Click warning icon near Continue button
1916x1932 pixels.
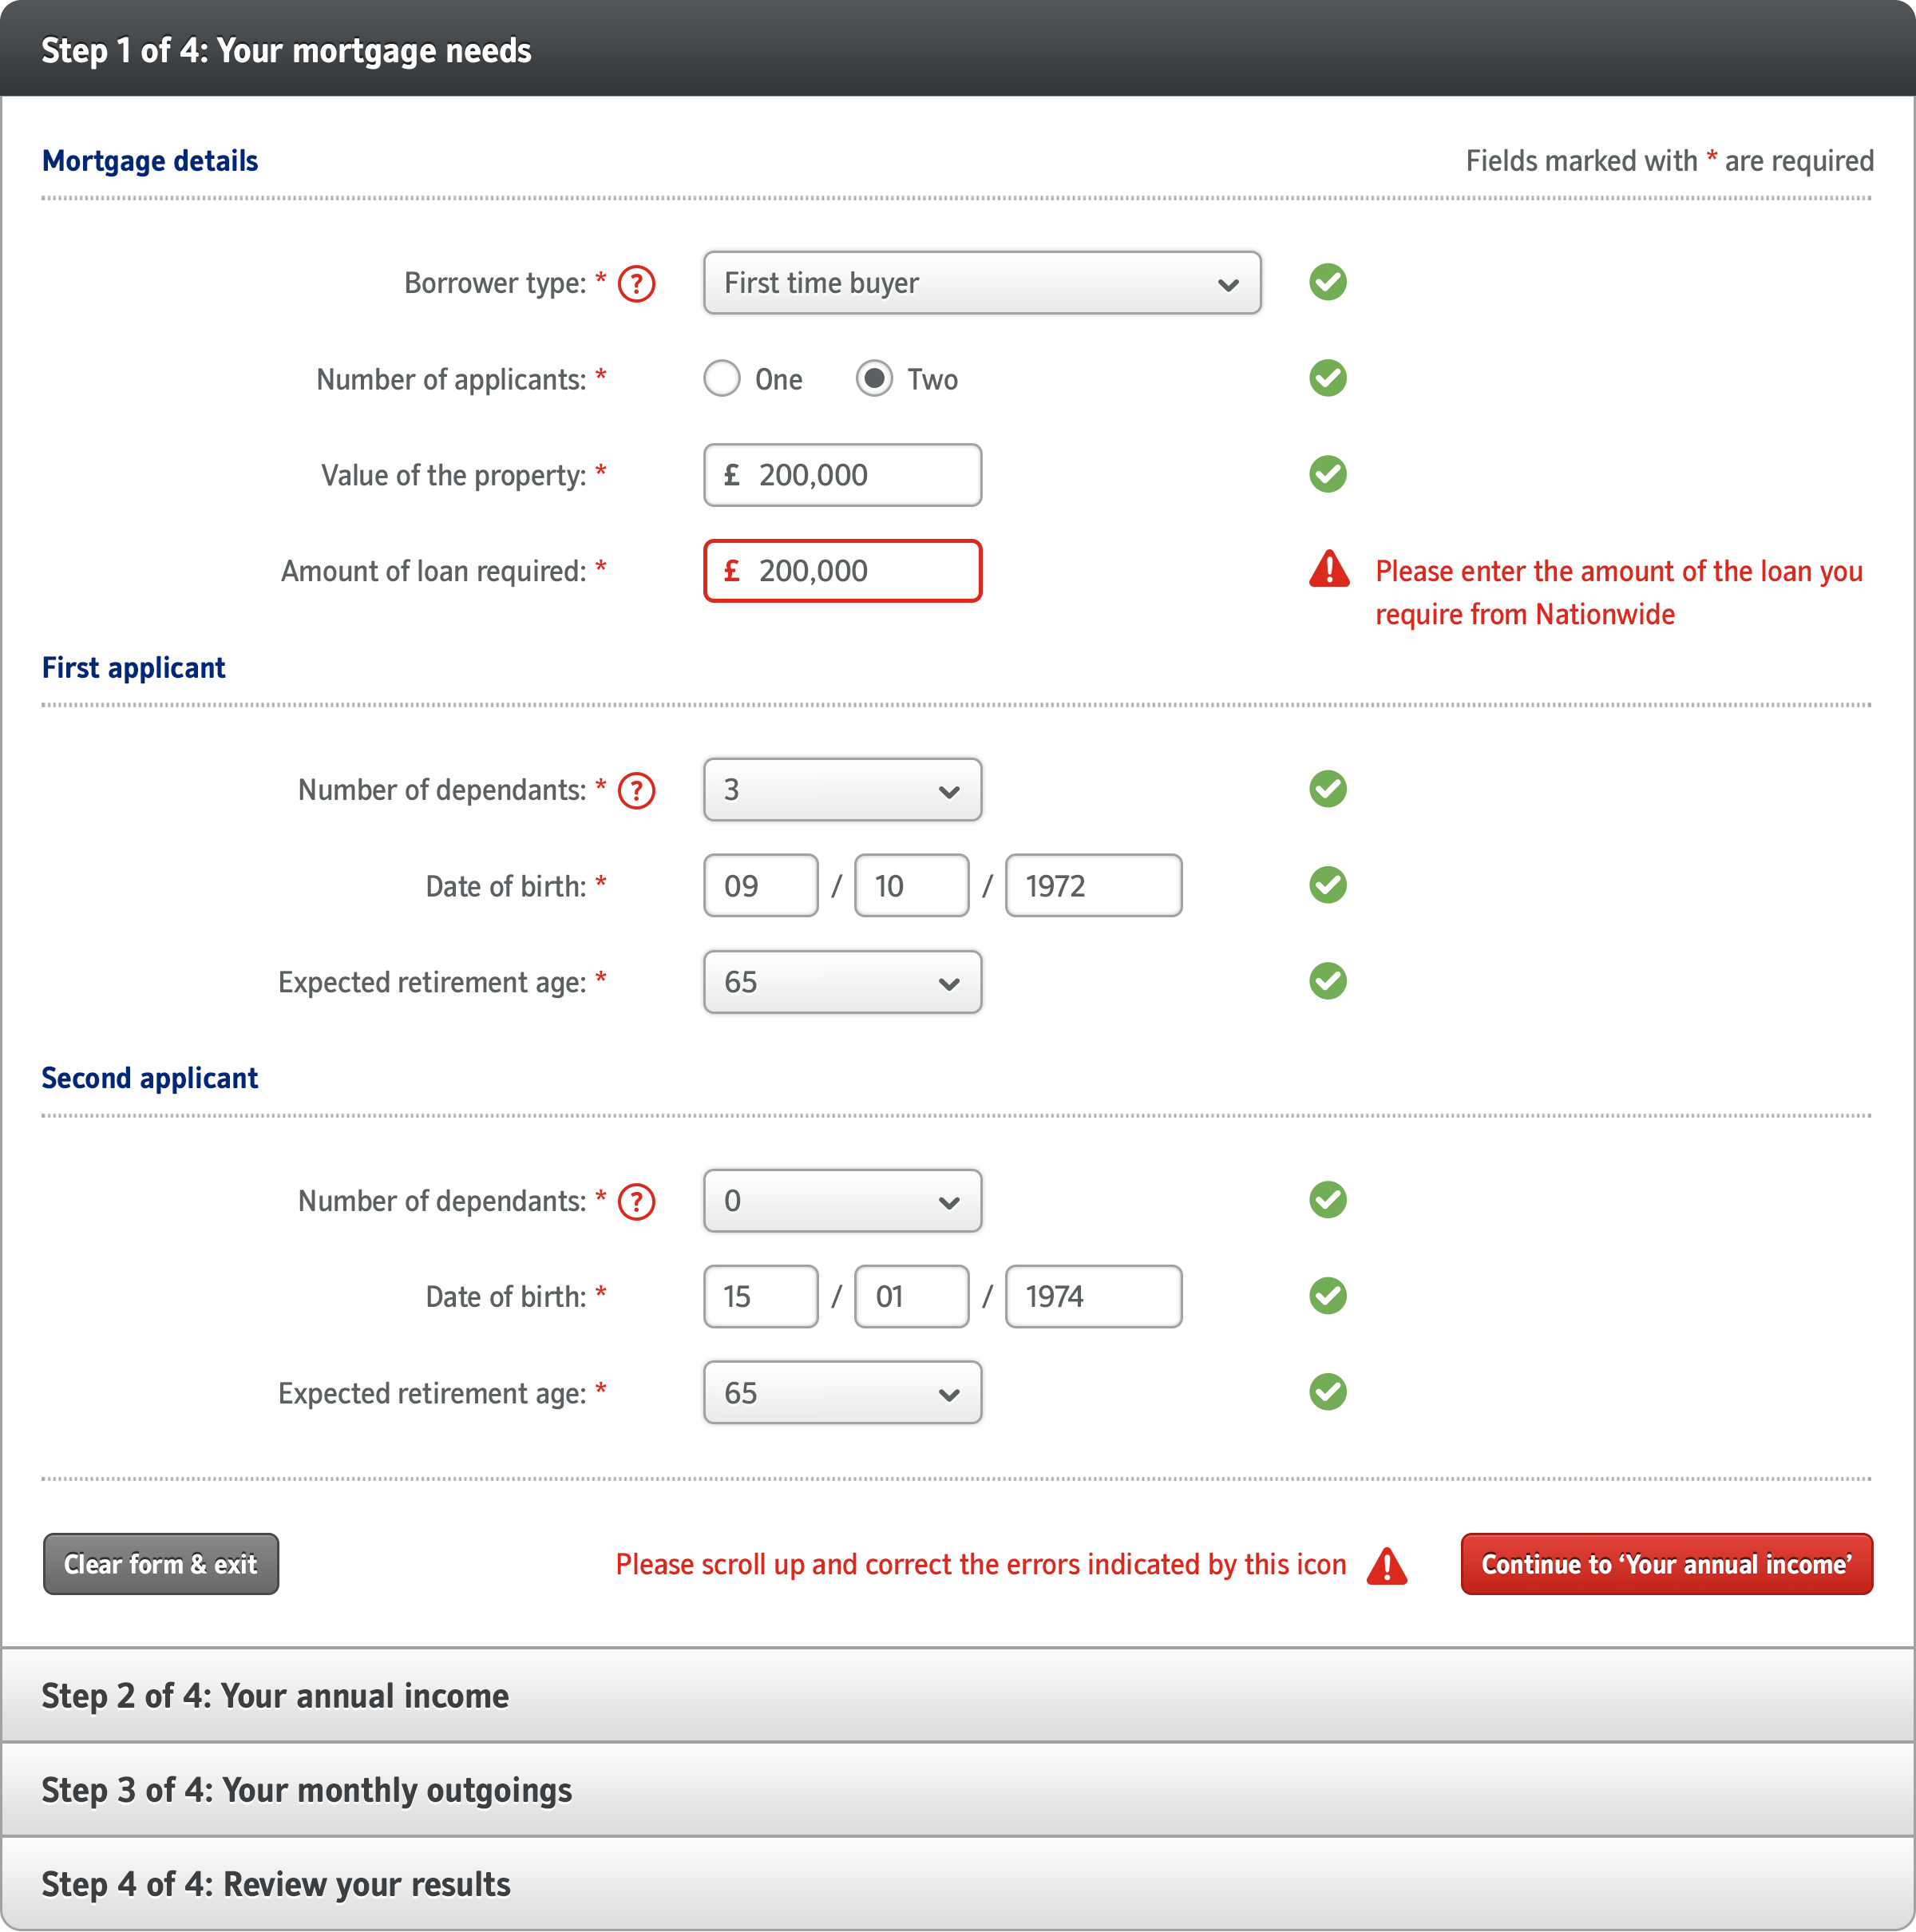pyautogui.click(x=1387, y=1565)
